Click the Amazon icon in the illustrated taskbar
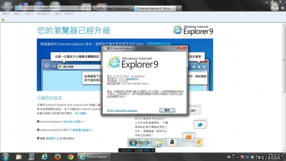Image resolution: width=286 pixels, height=161 pixels. point(172,142)
